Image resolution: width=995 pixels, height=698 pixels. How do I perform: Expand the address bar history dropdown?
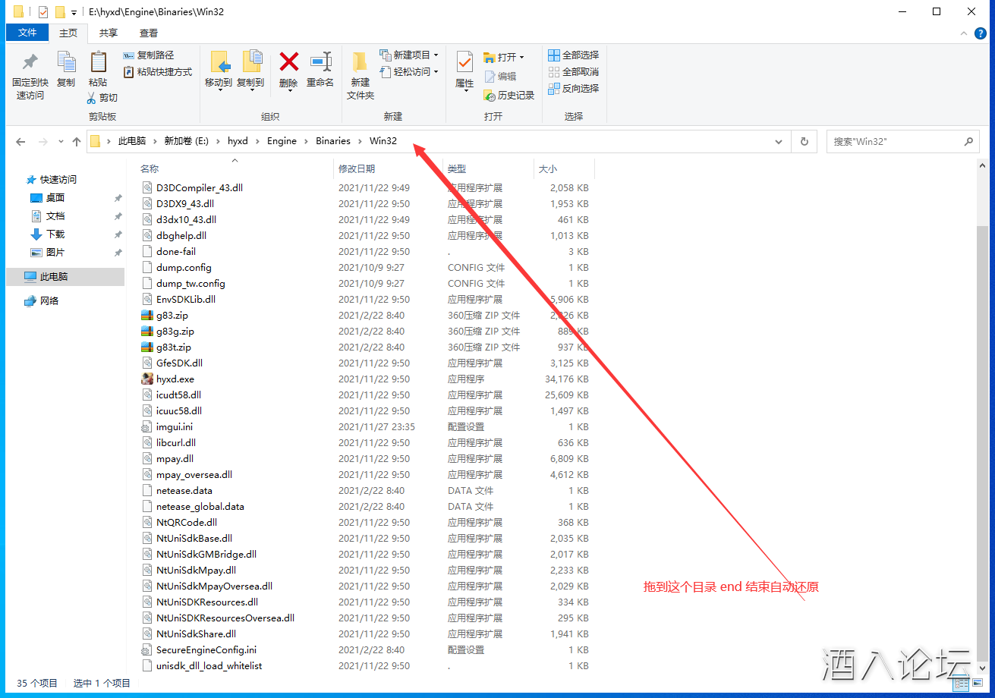pyautogui.click(x=778, y=142)
